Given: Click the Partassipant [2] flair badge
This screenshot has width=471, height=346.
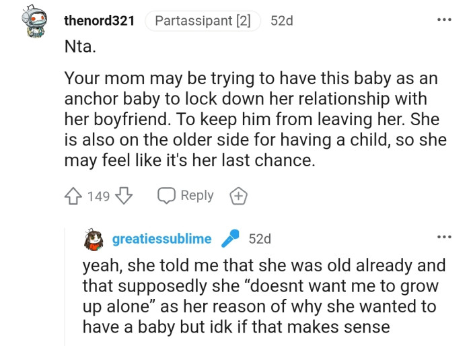Looking at the screenshot, I should tap(203, 21).
